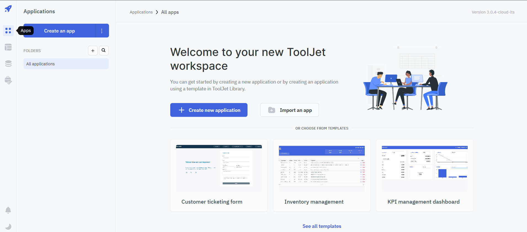Viewport: 527px width, 232px height.
Task: Choose the Inventory management template
Action: point(322,176)
